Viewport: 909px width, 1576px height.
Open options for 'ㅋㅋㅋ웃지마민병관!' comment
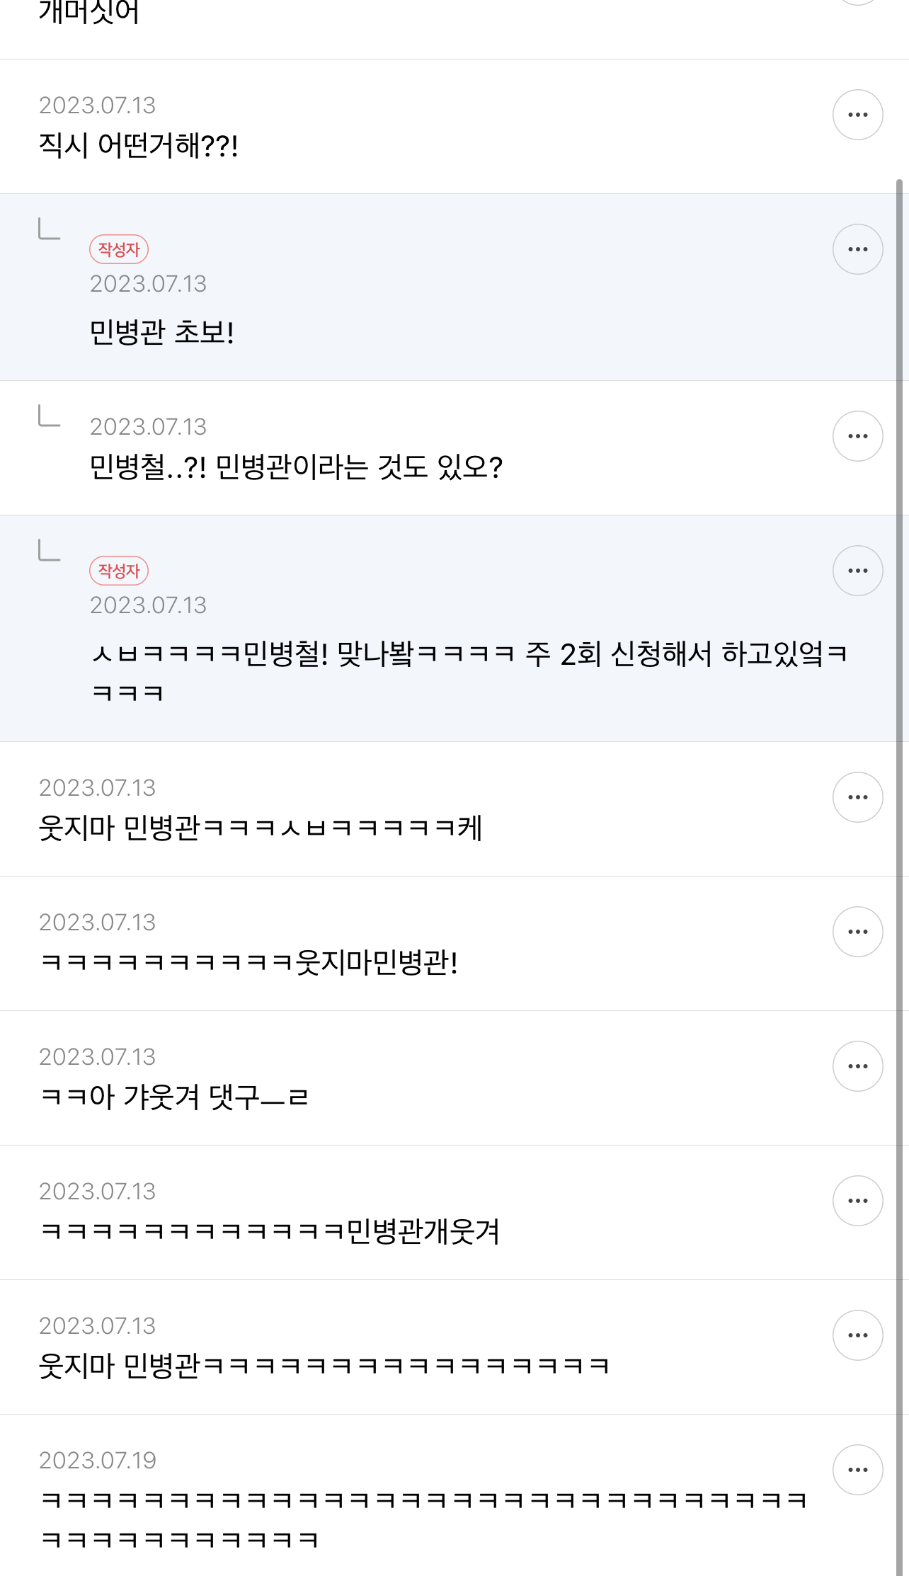[857, 932]
